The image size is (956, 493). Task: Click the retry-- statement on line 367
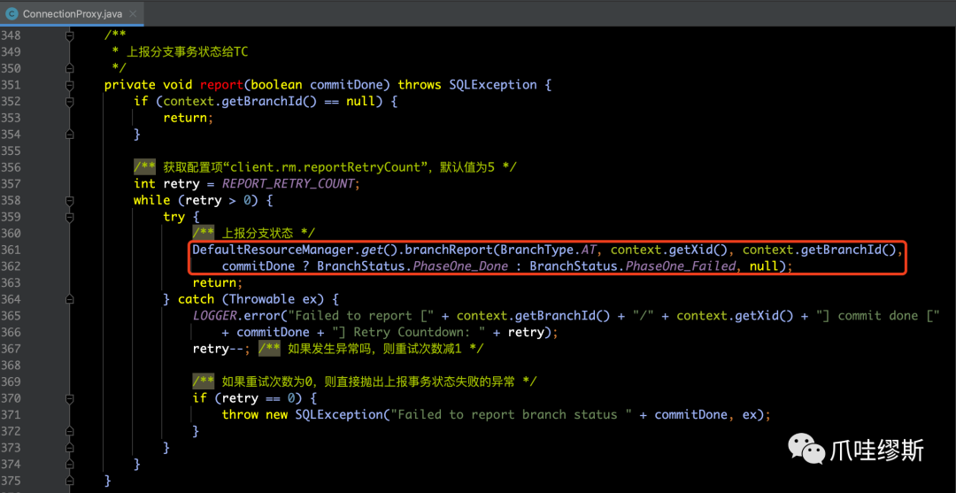click(x=222, y=349)
